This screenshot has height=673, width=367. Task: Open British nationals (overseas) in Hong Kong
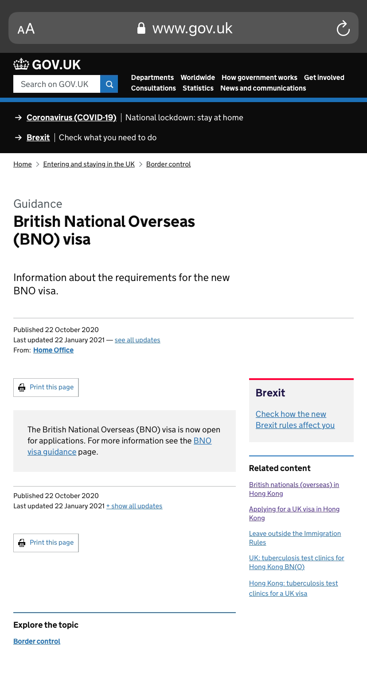[x=294, y=489]
